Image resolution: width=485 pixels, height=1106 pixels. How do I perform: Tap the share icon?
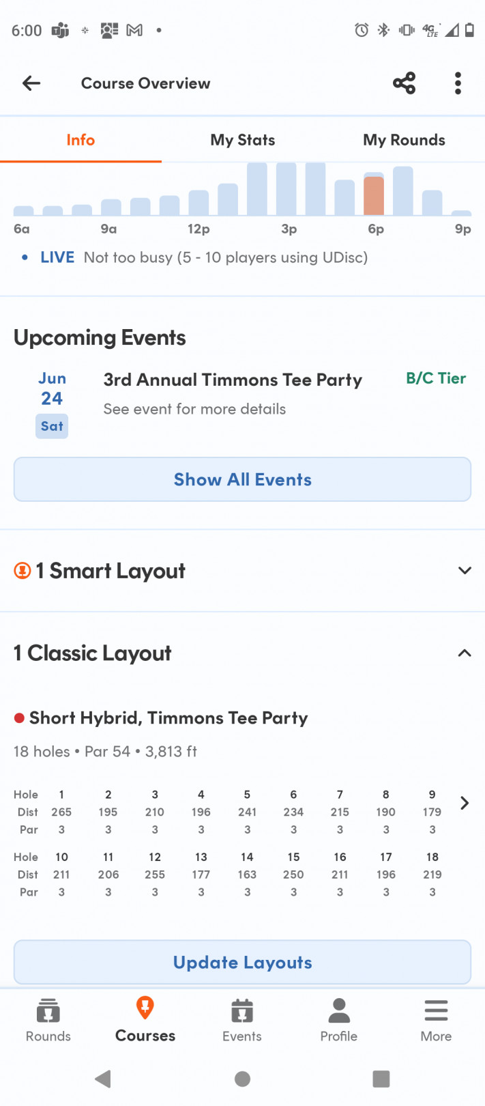(404, 83)
